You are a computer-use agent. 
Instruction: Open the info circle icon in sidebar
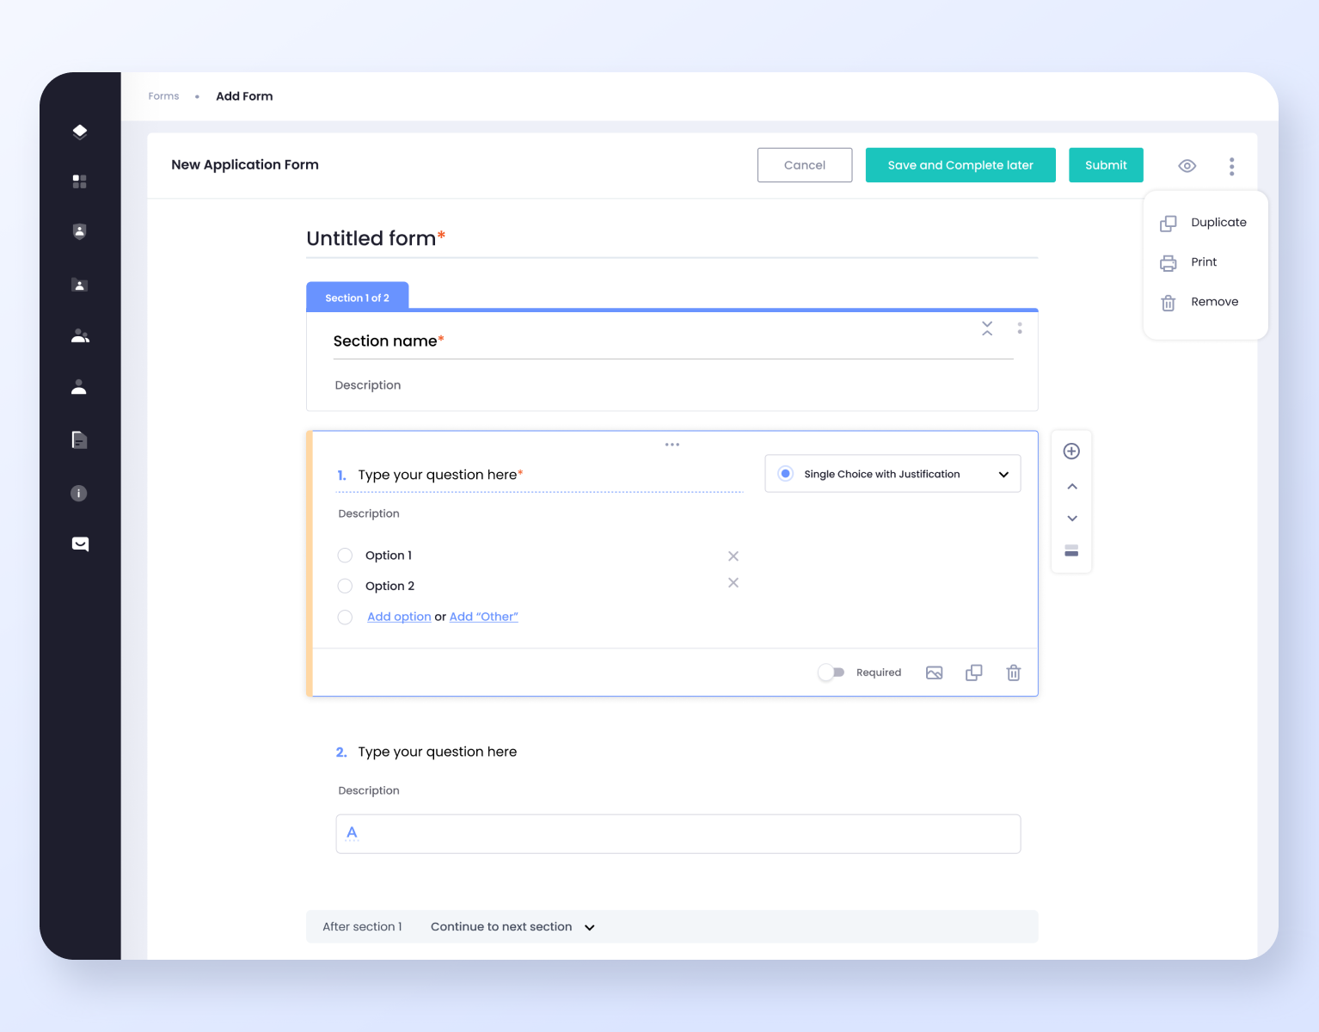pos(79,493)
